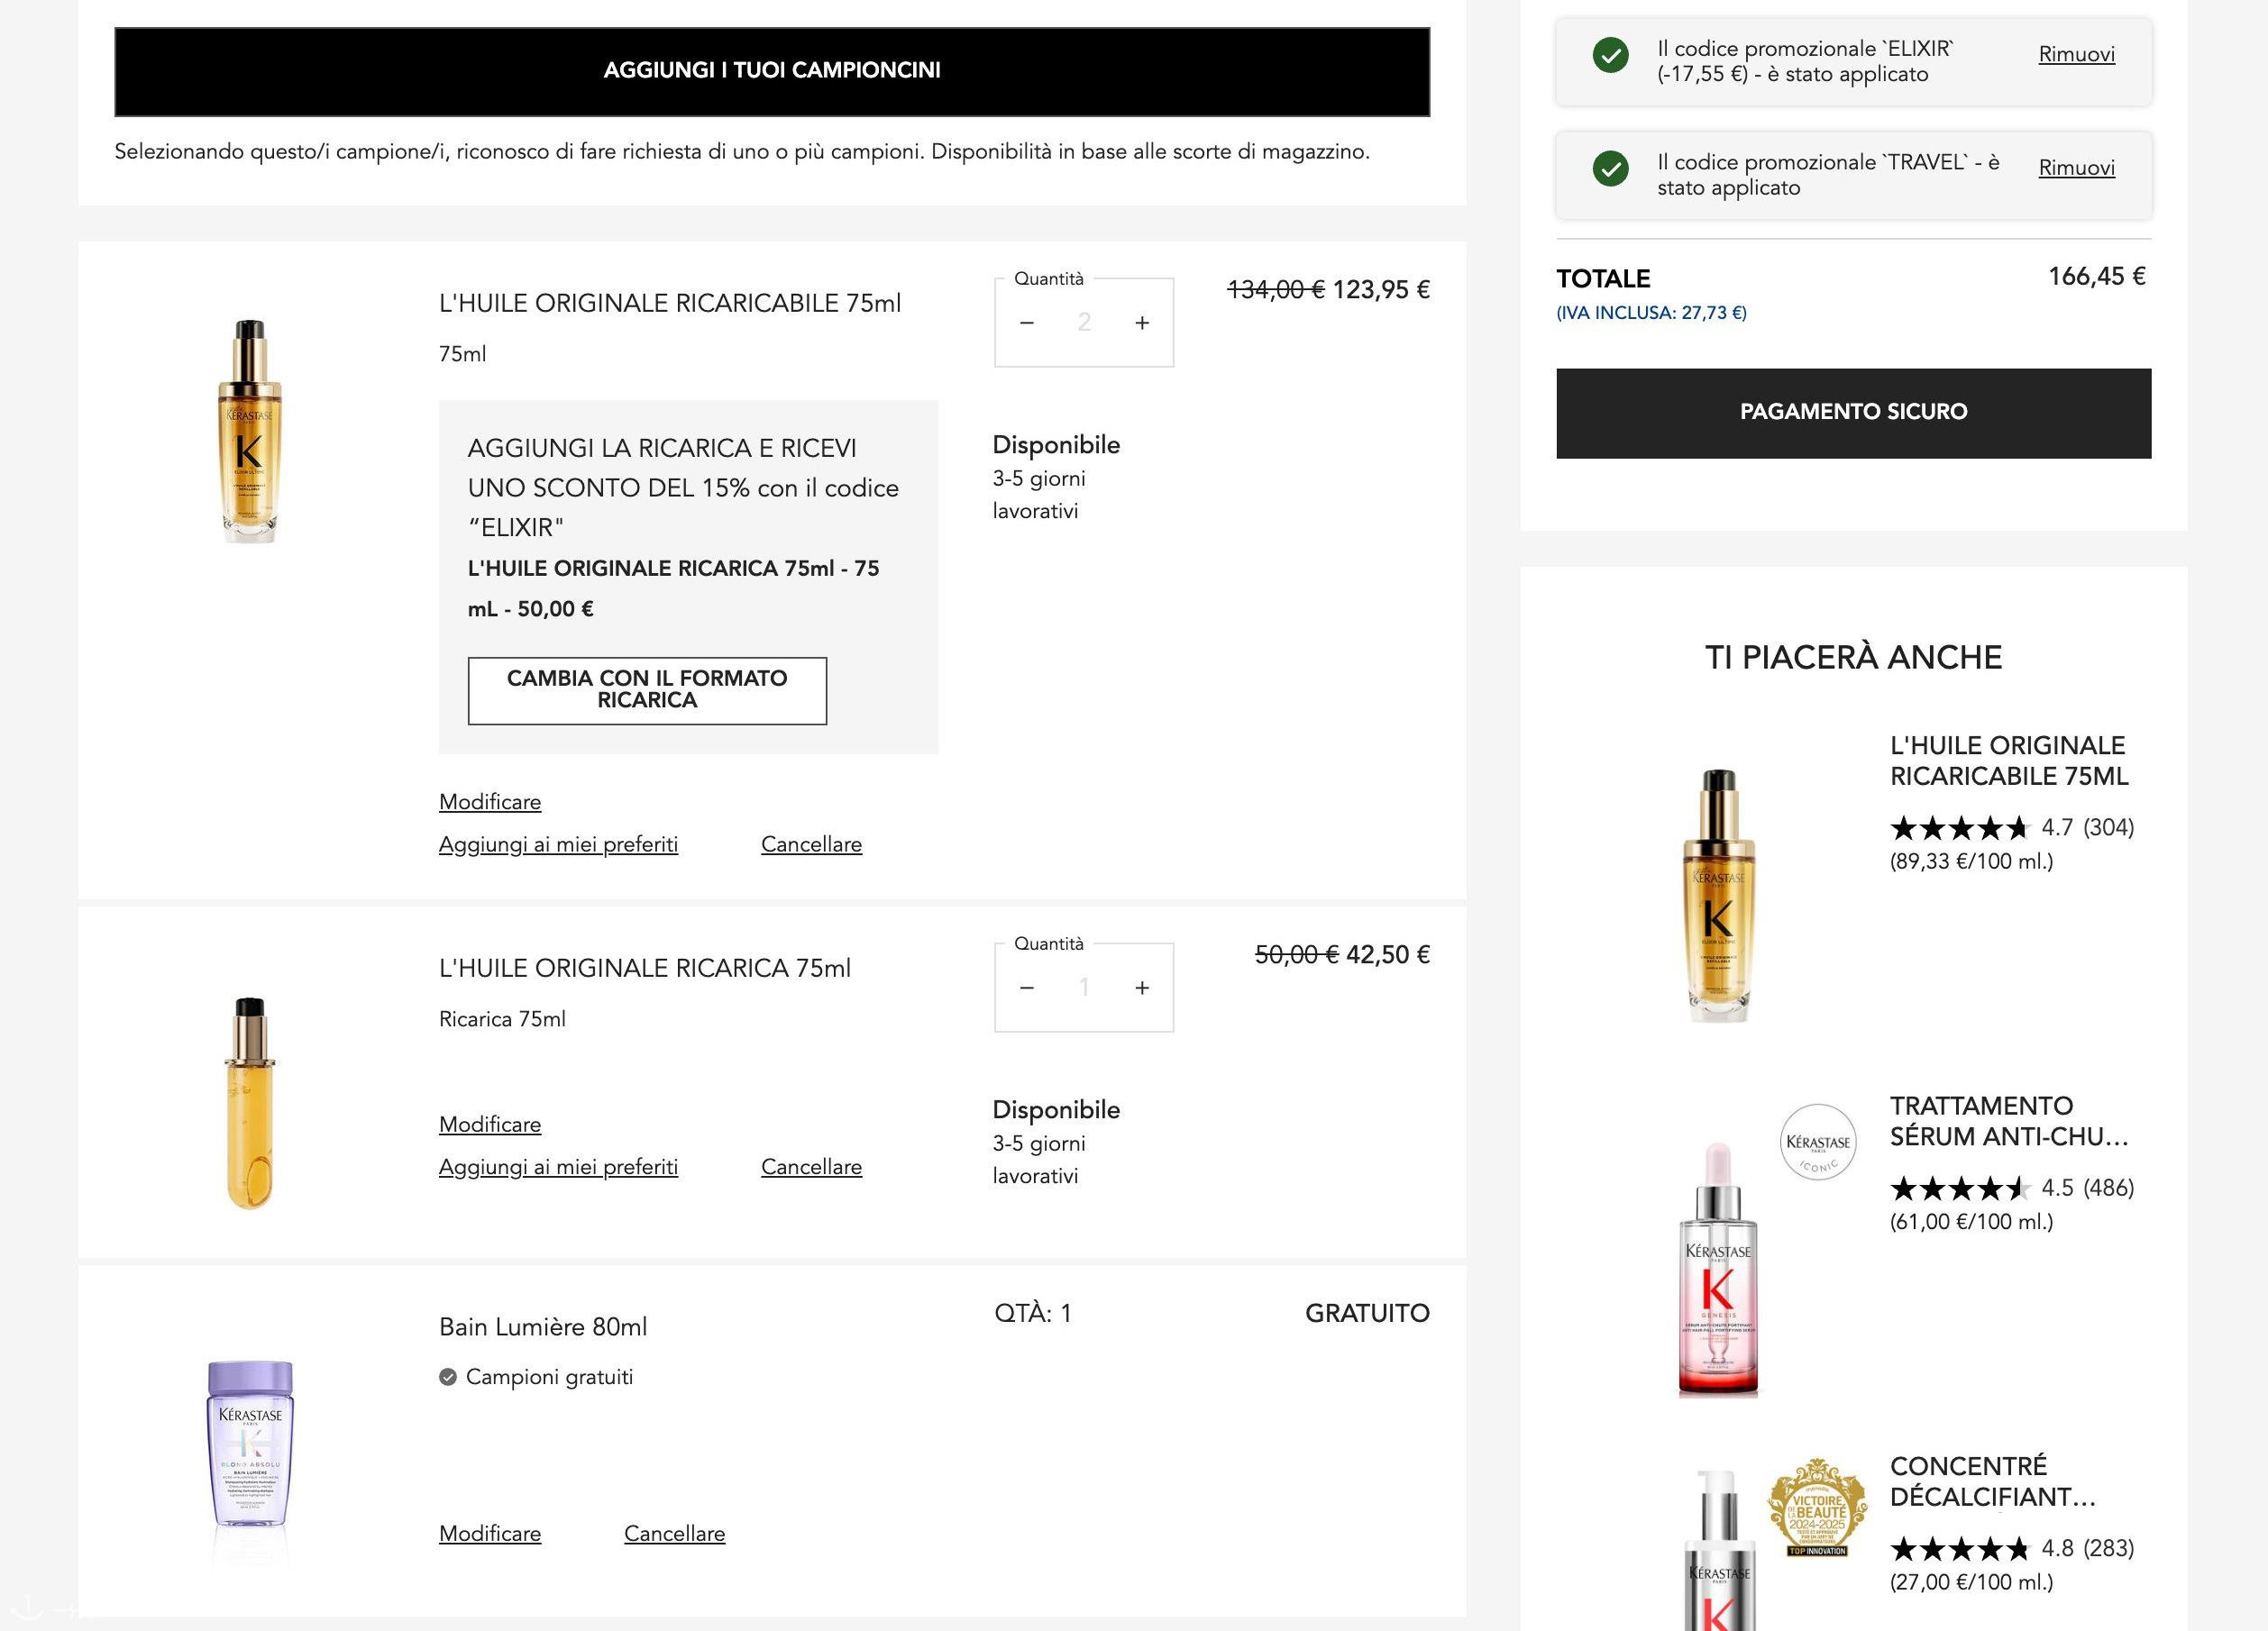Click the 4.5 star rating of Sérum Anti-Chute
This screenshot has width=2268, height=1631.
pyautogui.click(x=1958, y=1189)
